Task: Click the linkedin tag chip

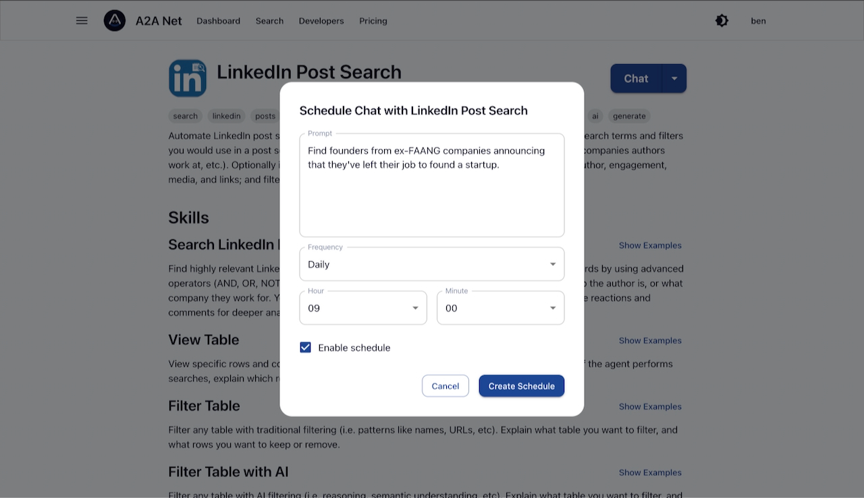Action: [x=226, y=115]
